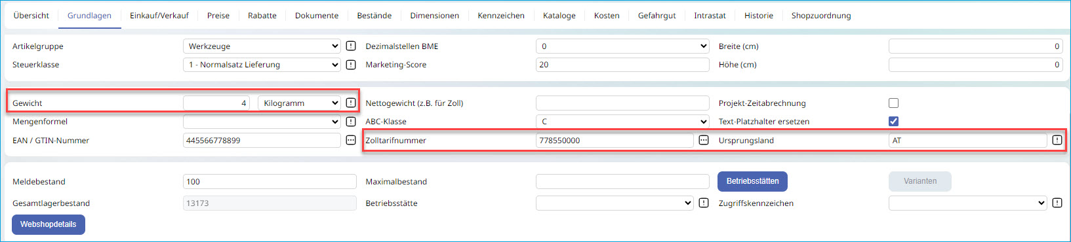Enable Projekt-Zeitabrechnung checkbox
The image size is (1071, 242).
(x=893, y=103)
